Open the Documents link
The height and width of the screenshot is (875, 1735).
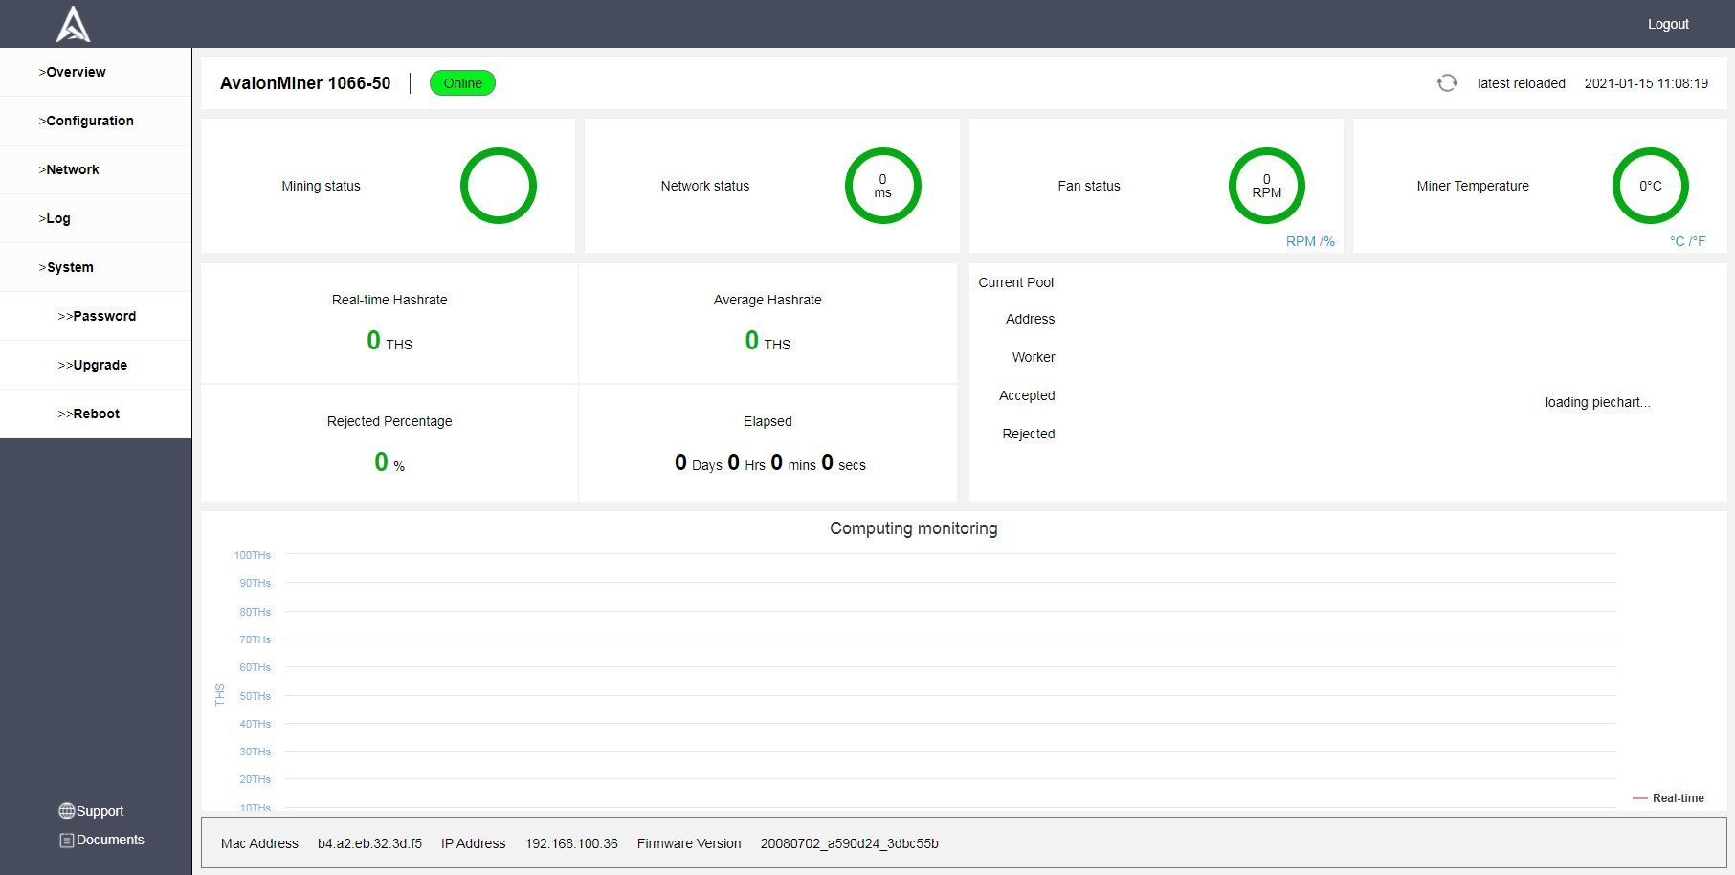pyautogui.click(x=110, y=840)
